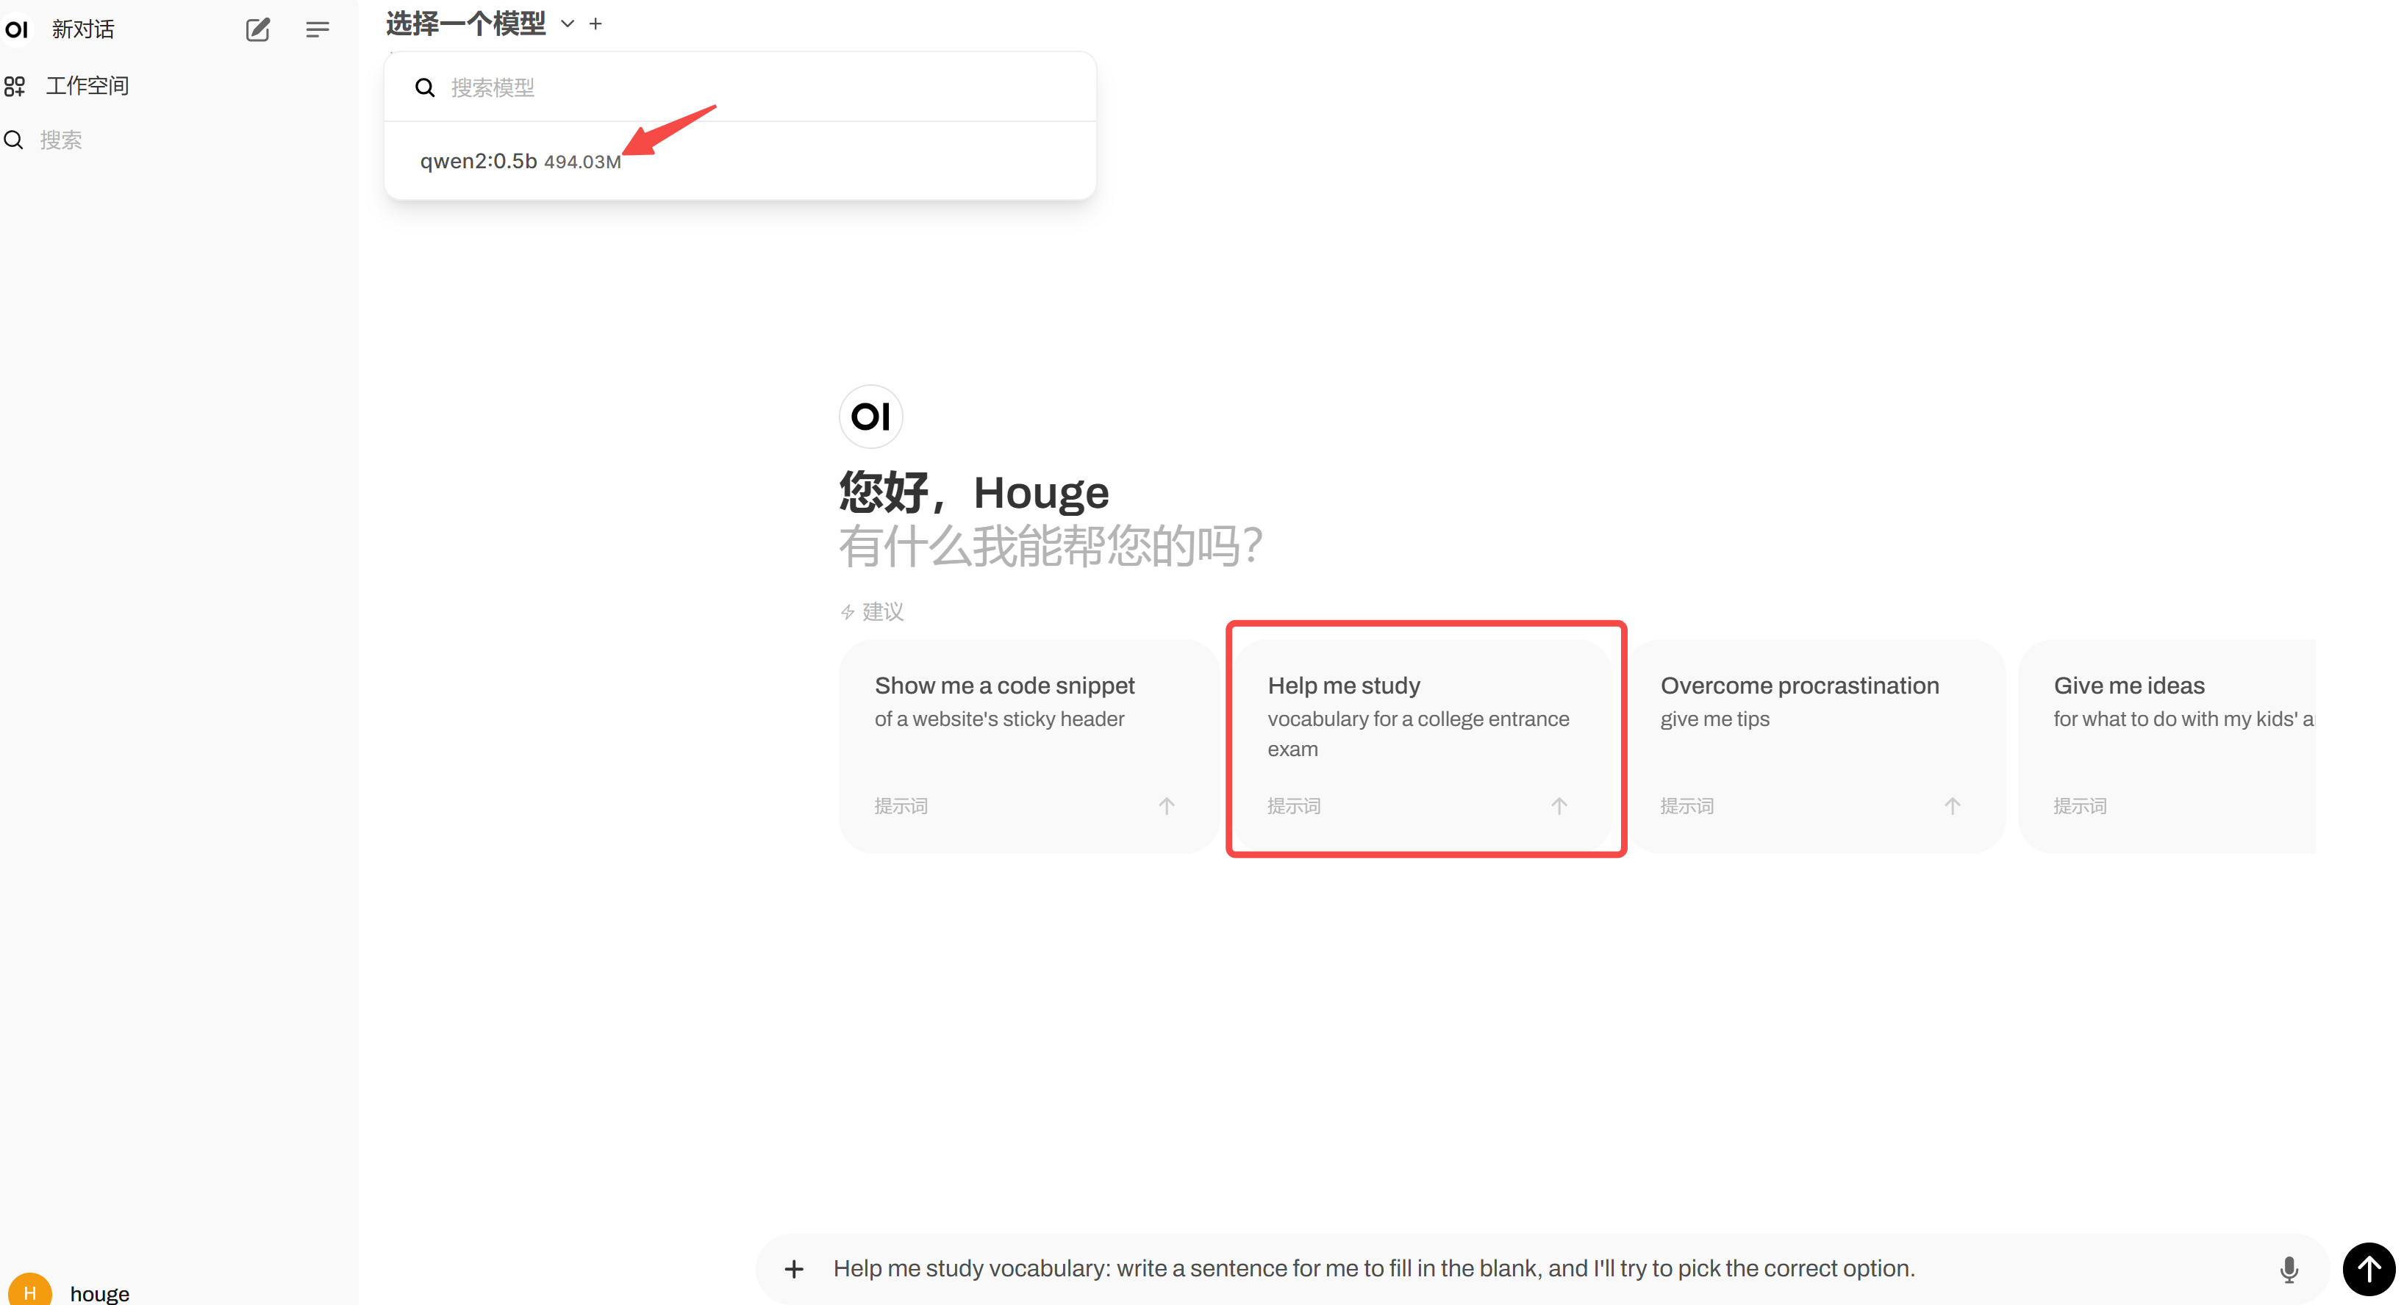The image size is (2404, 1305).
Task: Open the 工作空间 workspace item
Action: 86,86
